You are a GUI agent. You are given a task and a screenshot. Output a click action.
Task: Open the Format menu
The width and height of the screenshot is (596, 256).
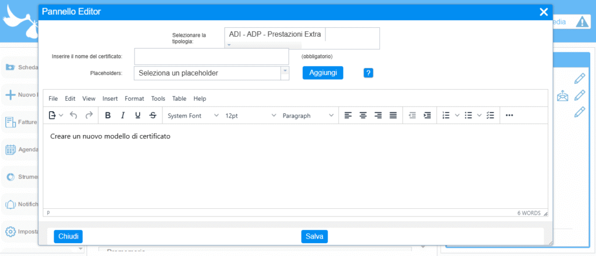tap(134, 99)
